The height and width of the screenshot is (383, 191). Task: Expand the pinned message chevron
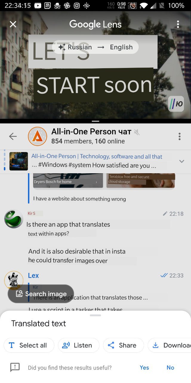point(181,161)
